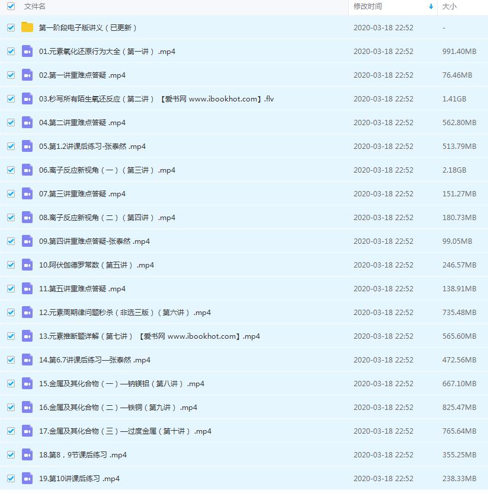Open file 18.第8，9节课后练习 .mp4

83,455
